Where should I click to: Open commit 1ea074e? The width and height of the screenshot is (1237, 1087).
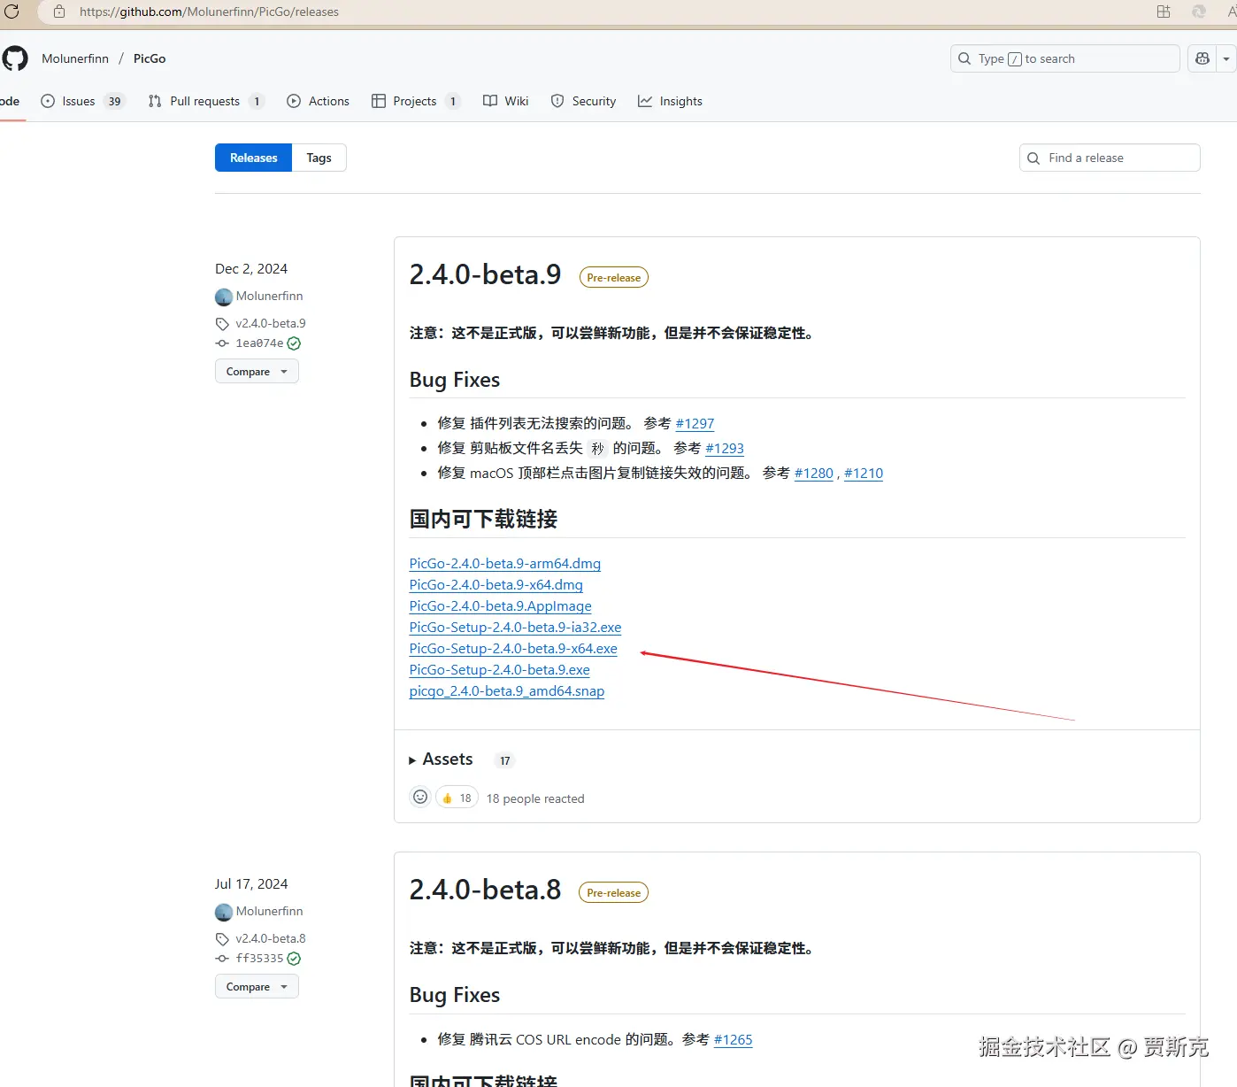(x=259, y=343)
